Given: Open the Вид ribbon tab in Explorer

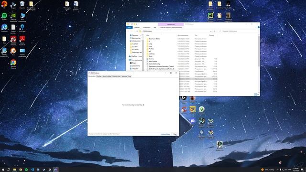Looking at the screenshot, I should coord(155,27).
